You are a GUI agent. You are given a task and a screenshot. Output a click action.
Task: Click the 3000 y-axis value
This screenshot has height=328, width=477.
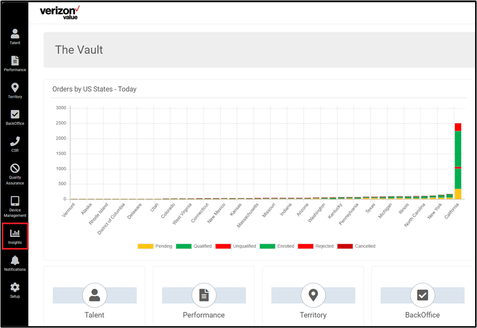coord(61,108)
